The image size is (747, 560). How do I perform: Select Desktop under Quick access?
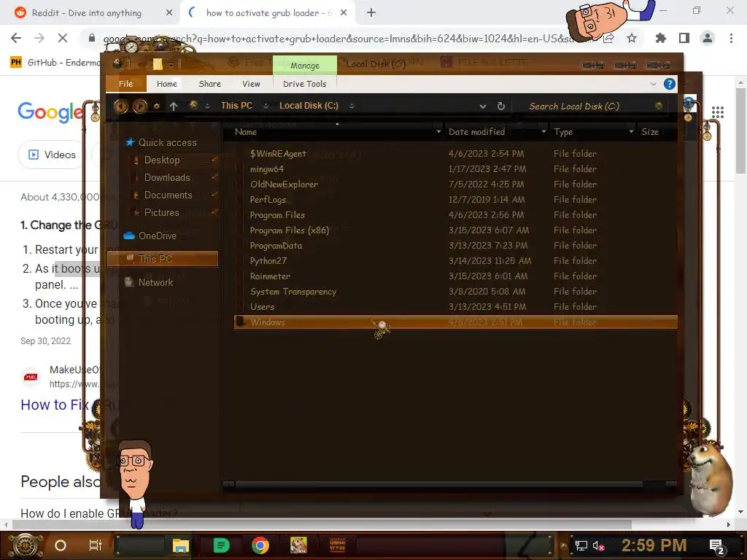pyautogui.click(x=162, y=160)
